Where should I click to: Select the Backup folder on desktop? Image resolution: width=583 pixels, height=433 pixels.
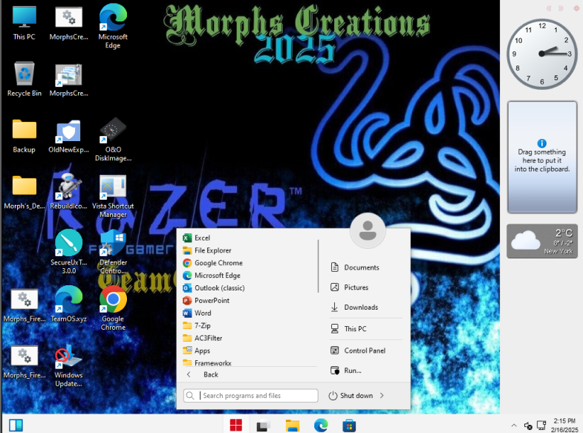click(x=25, y=136)
